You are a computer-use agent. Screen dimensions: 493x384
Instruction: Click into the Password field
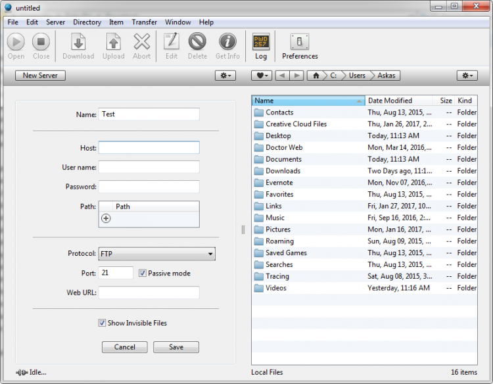pos(149,187)
